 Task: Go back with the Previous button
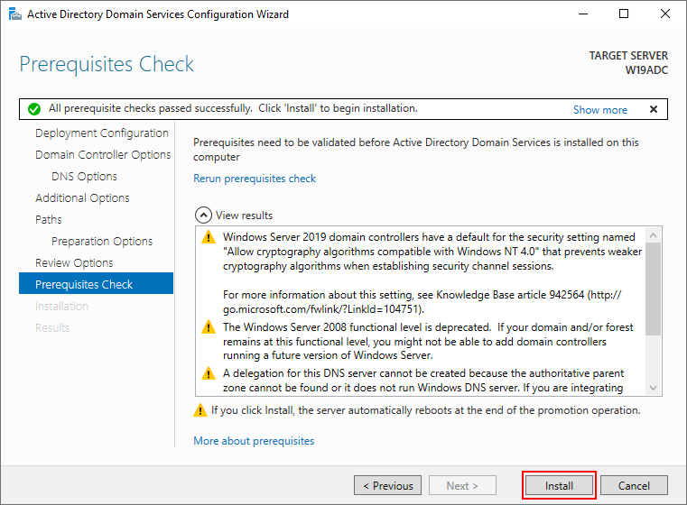pyautogui.click(x=388, y=485)
